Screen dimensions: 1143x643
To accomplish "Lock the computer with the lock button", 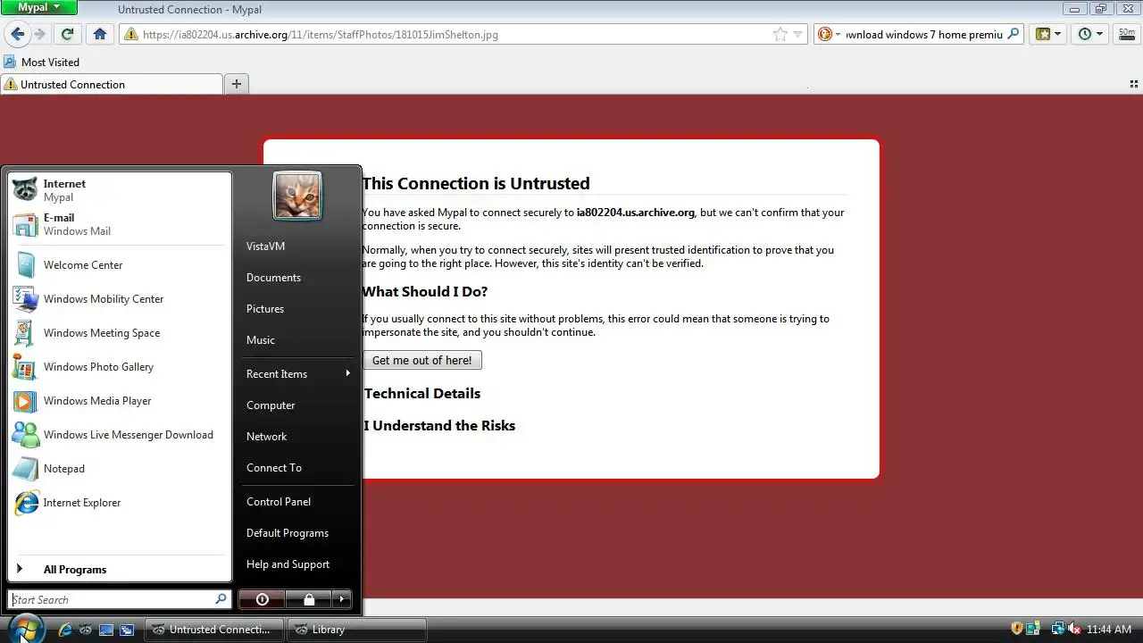I will coord(309,599).
